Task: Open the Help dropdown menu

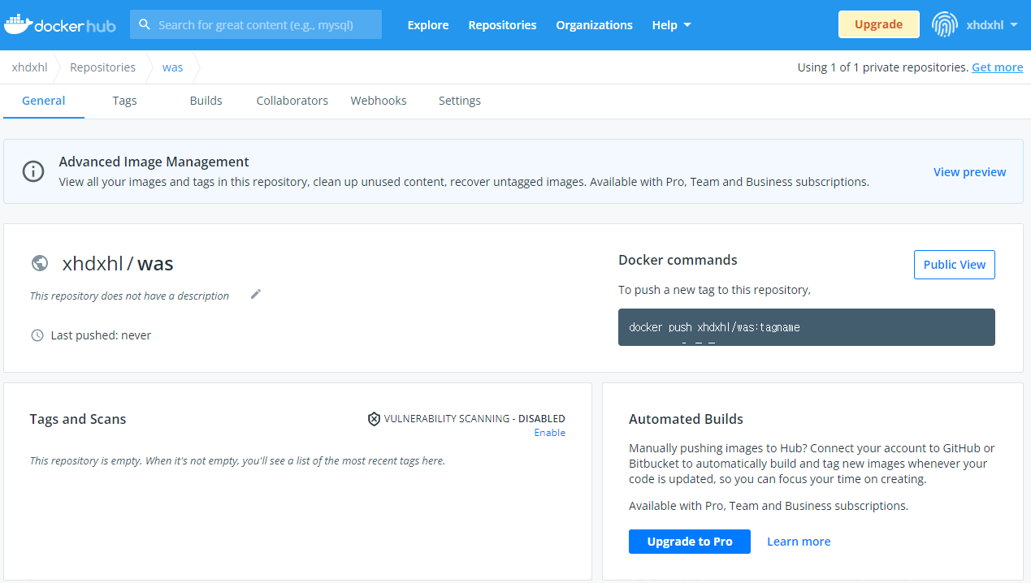Action: [671, 25]
